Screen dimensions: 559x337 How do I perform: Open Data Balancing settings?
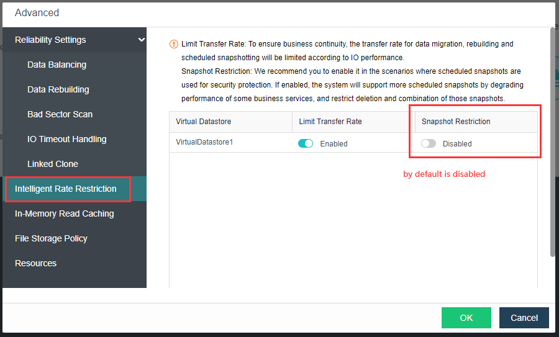point(57,65)
